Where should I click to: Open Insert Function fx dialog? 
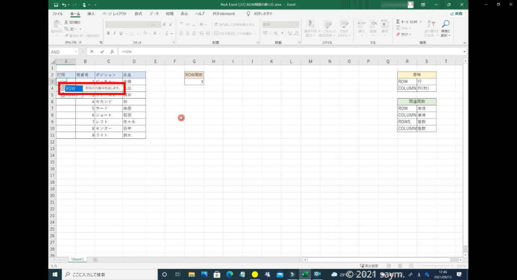point(112,51)
